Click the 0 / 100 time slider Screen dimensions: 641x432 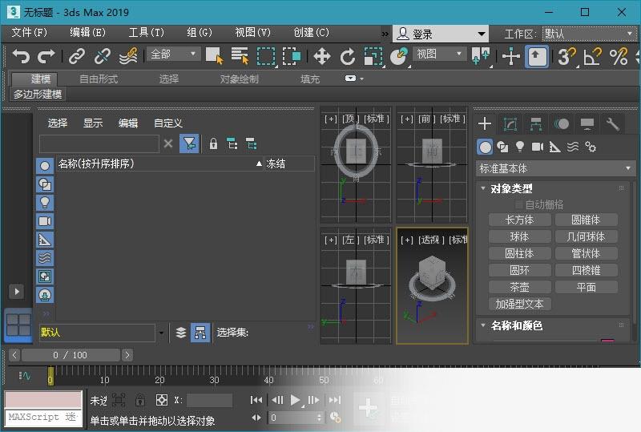(x=71, y=355)
